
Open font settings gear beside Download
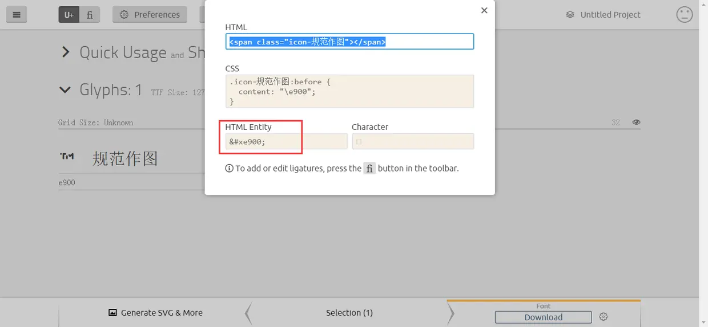(604, 317)
